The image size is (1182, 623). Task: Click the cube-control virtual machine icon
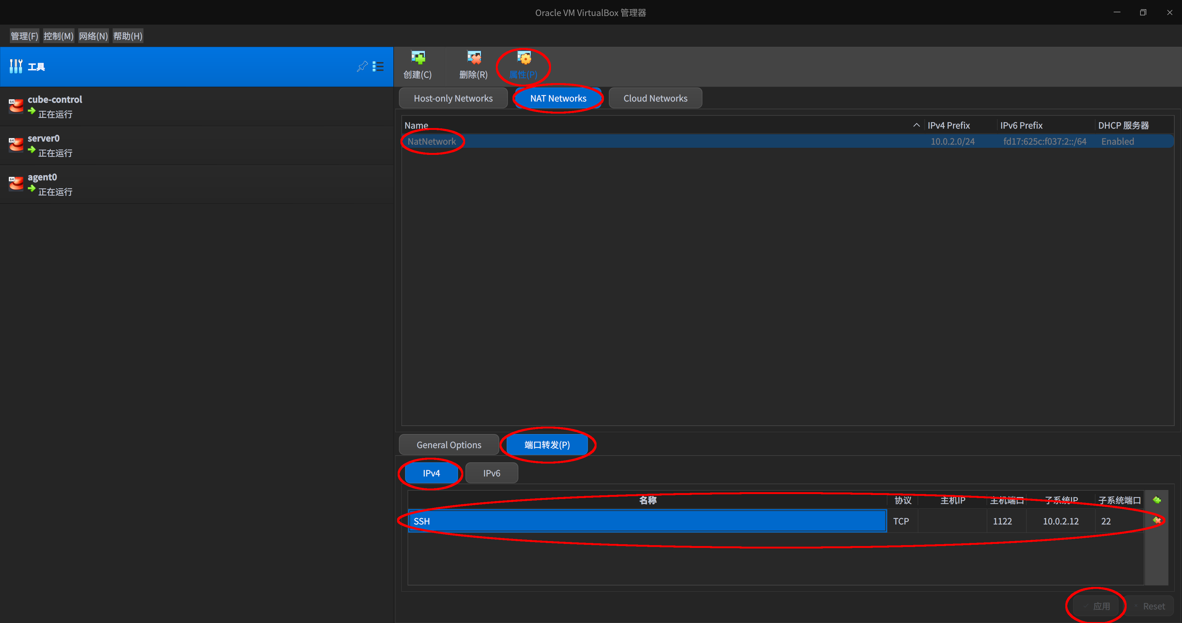16,106
